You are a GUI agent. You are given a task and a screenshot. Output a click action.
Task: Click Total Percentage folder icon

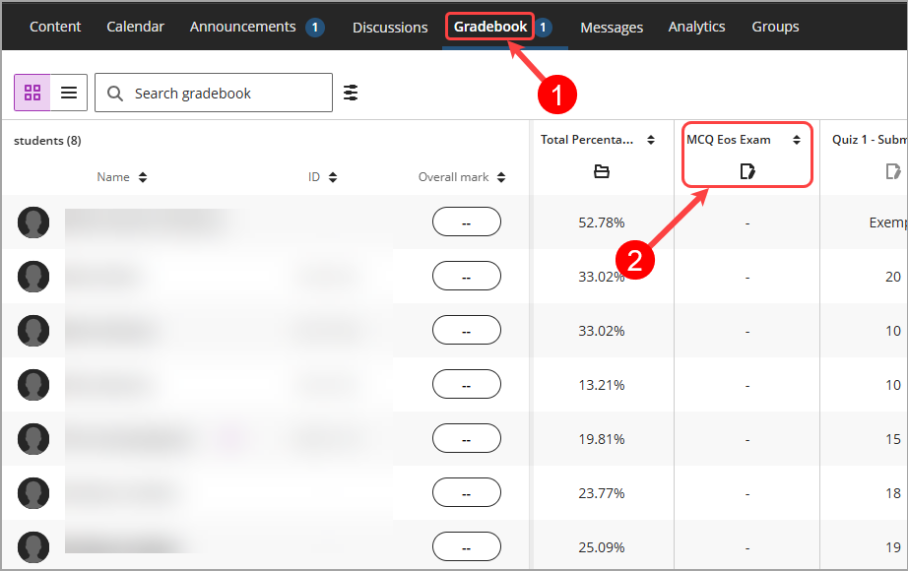[602, 171]
